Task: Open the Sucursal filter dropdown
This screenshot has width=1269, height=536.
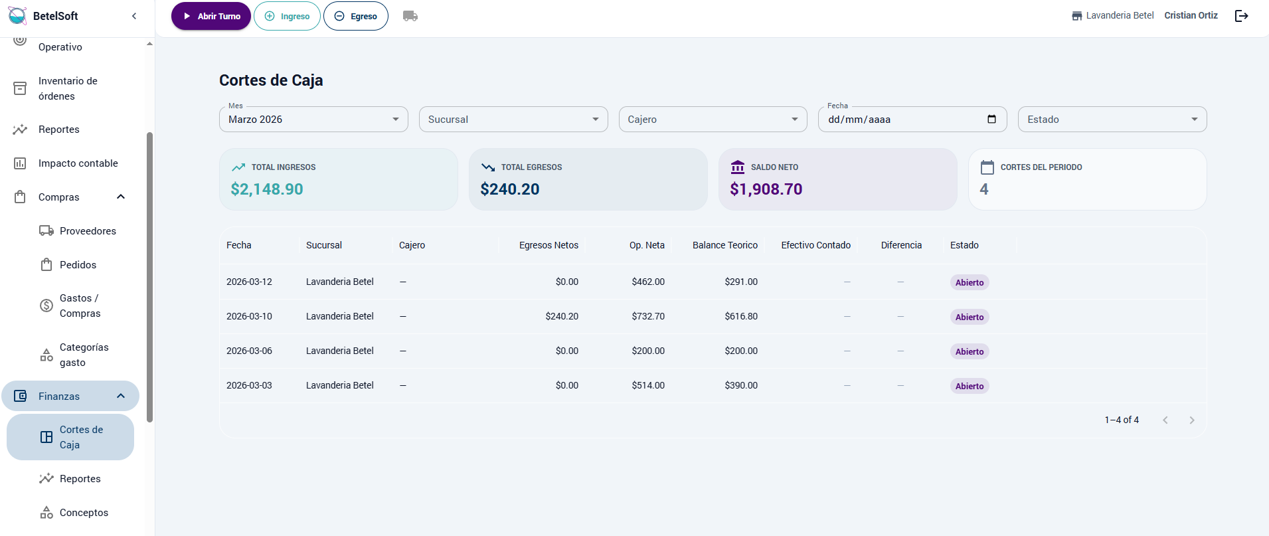Action: click(x=513, y=120)
